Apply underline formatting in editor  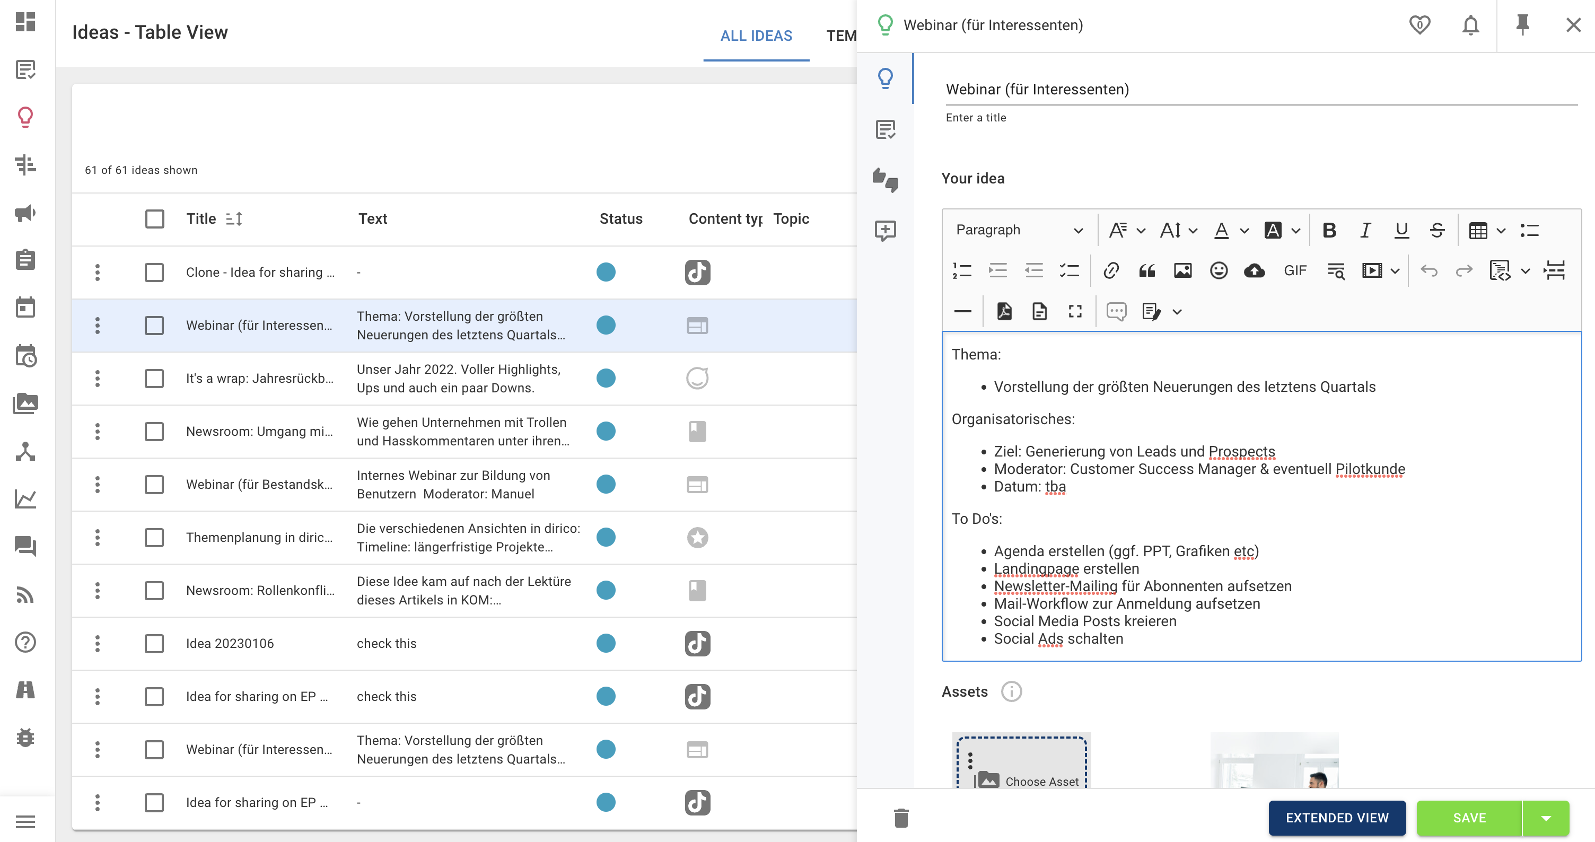(1401, 230)
